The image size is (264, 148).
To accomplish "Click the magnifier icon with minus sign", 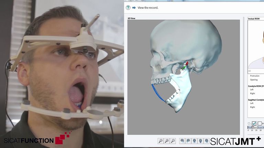I will tap(161, 141).
